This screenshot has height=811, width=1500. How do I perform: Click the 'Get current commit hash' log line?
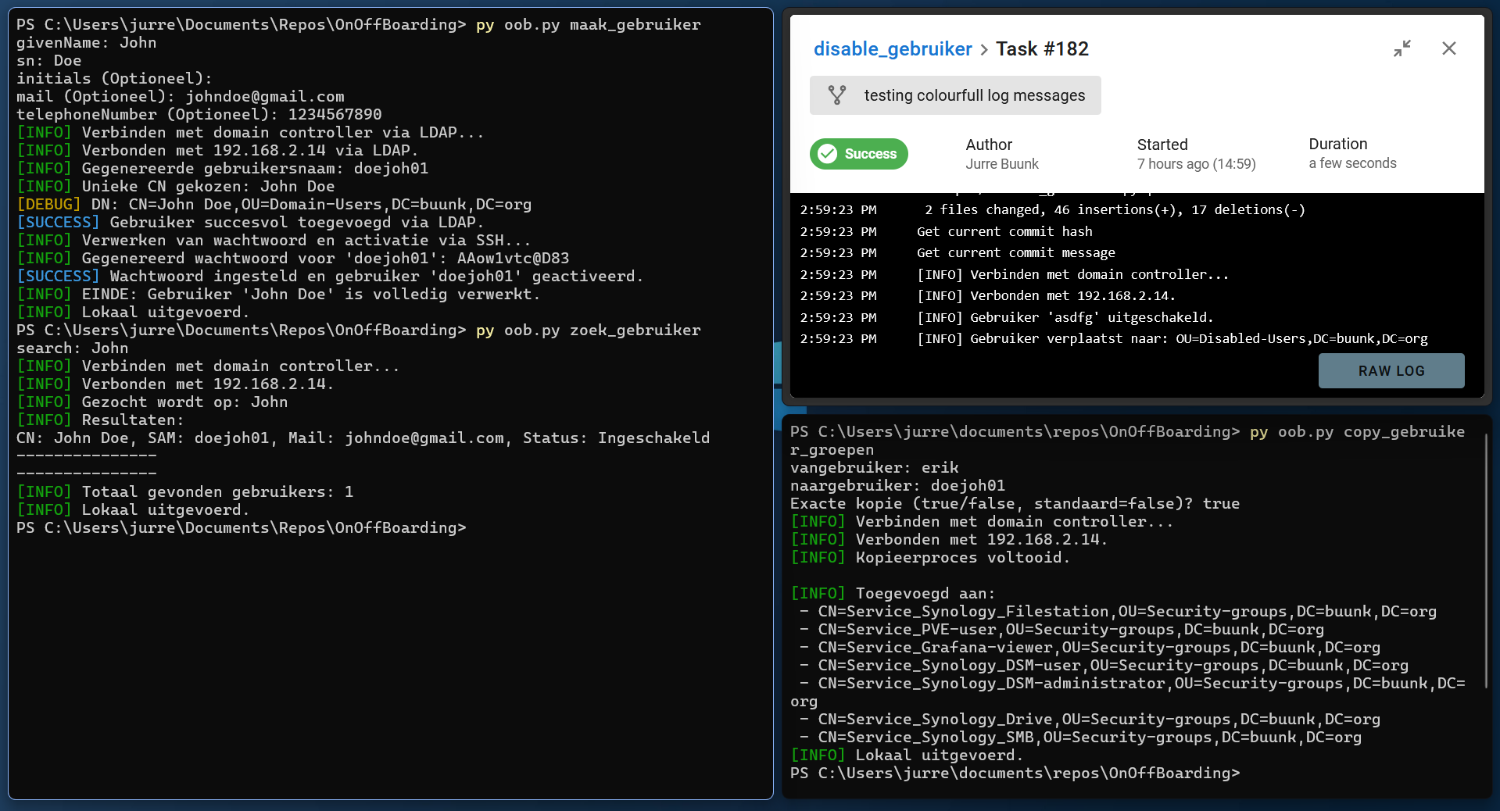click(1004, 231)
